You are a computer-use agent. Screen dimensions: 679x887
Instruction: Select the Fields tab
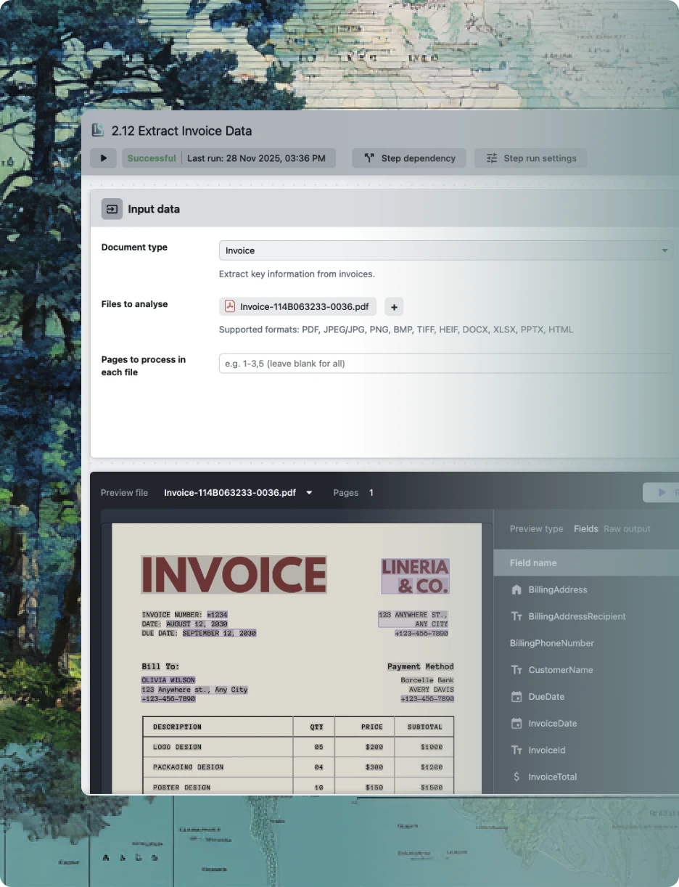coord(585,528)
